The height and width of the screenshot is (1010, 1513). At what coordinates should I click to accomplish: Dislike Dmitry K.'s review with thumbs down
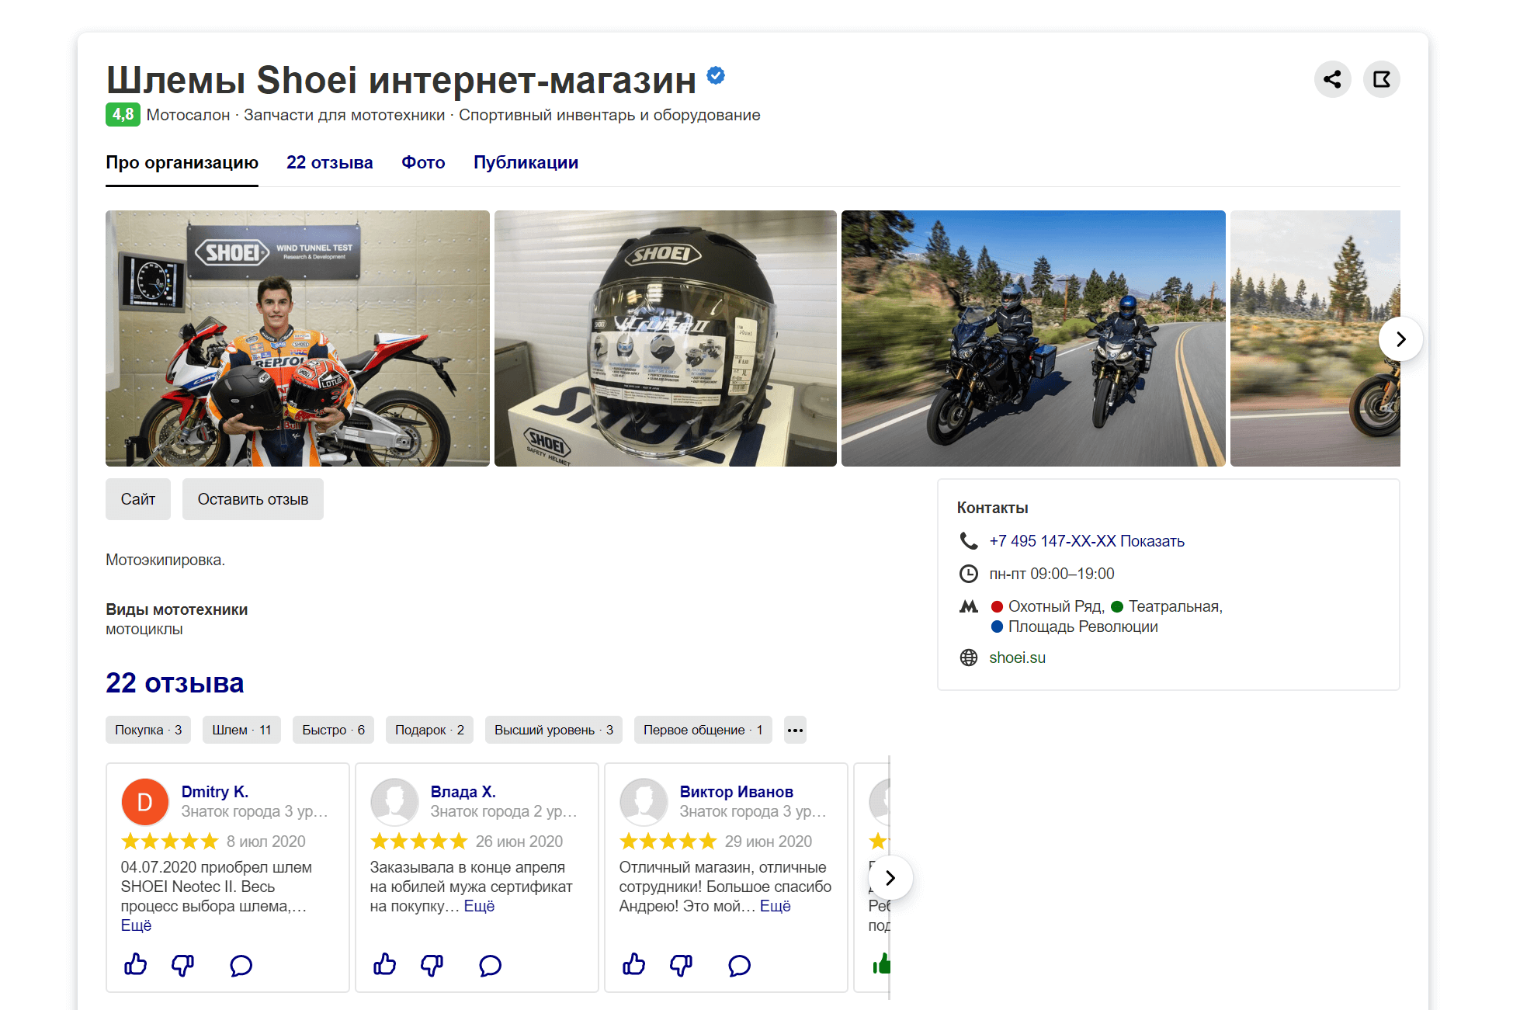(182, 965)
